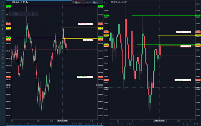Select horizontal line in floating toolbar
Viewport: 201px width, 126px height.
(x=13, y=14)
